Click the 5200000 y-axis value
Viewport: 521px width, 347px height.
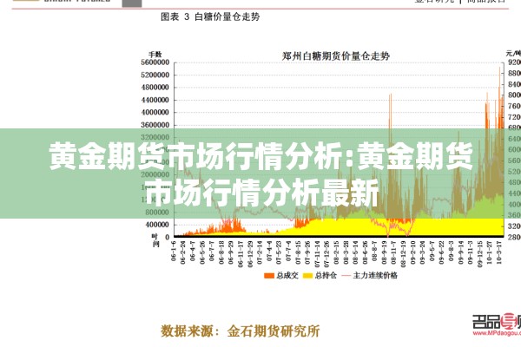[155, 75]
